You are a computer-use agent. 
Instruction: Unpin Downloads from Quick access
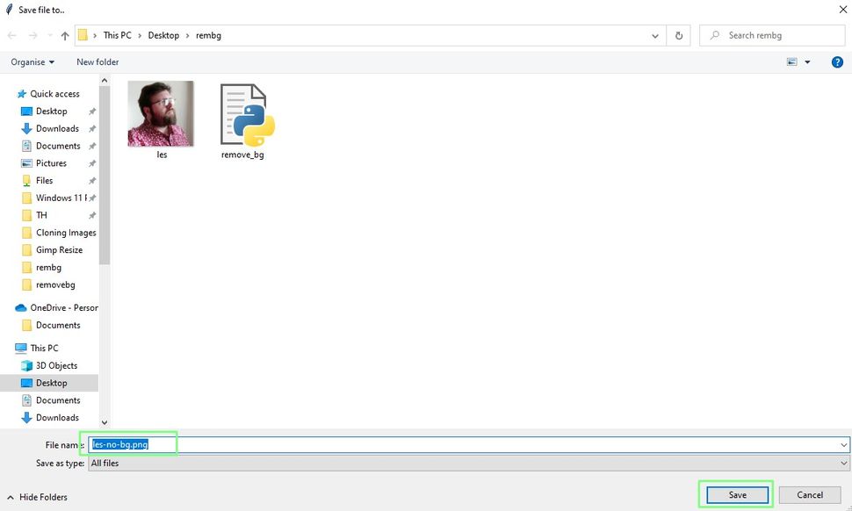click(x=91, y=128)
